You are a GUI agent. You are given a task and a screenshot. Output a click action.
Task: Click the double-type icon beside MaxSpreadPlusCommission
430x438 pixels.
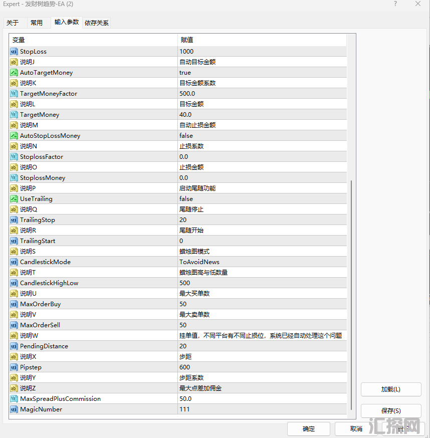click(14, 398)
